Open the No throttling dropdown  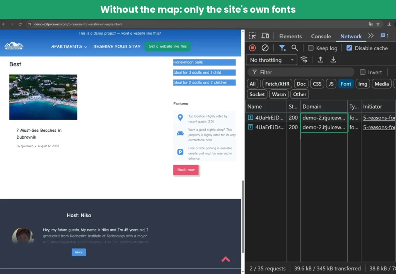(x=271, y=60)
